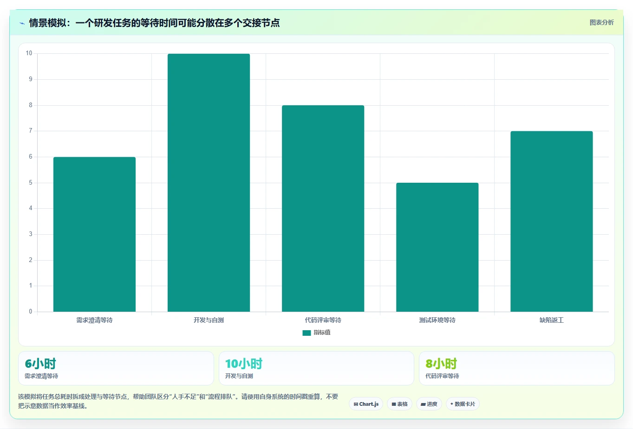The width and height of the screenshot is (633, 429).
Task: Click the 代码评审等待 caption under 8小时
Action: pos(442,376)
